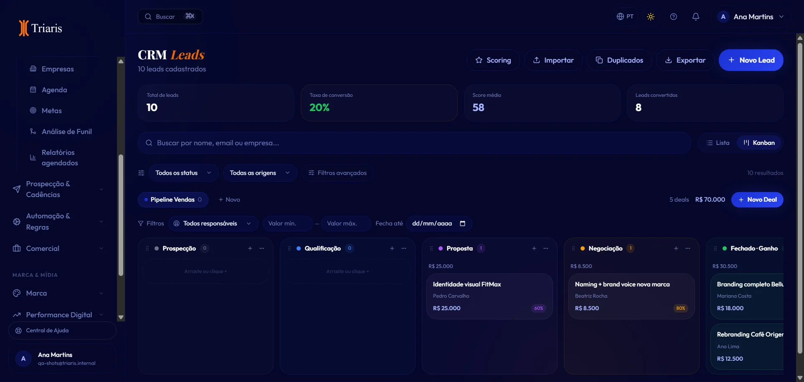
Task: Open Prospecção column options menu
Action: (262, 248)
